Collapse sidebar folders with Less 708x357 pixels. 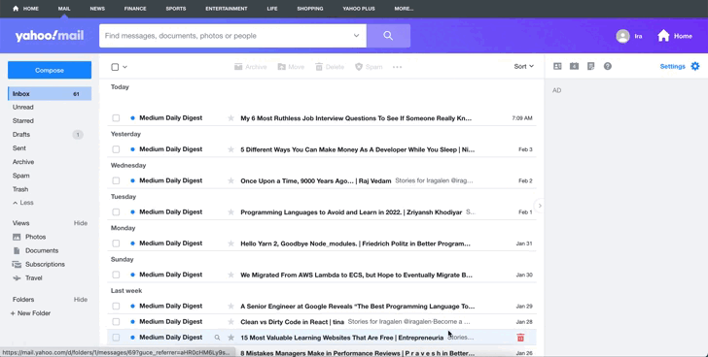[23, 203]
